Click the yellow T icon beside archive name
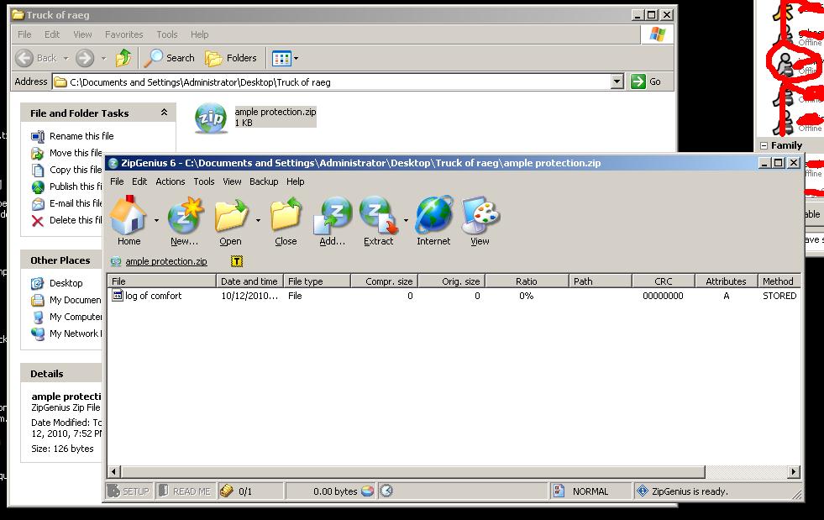Screen dimensions: 824x520 [x=236, y=261]
